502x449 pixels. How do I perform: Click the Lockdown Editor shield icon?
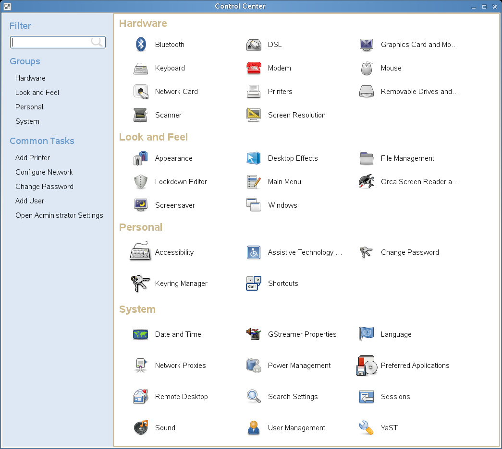coord(141,182)
